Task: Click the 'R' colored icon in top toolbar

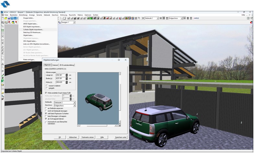Action: click(130, 18)
